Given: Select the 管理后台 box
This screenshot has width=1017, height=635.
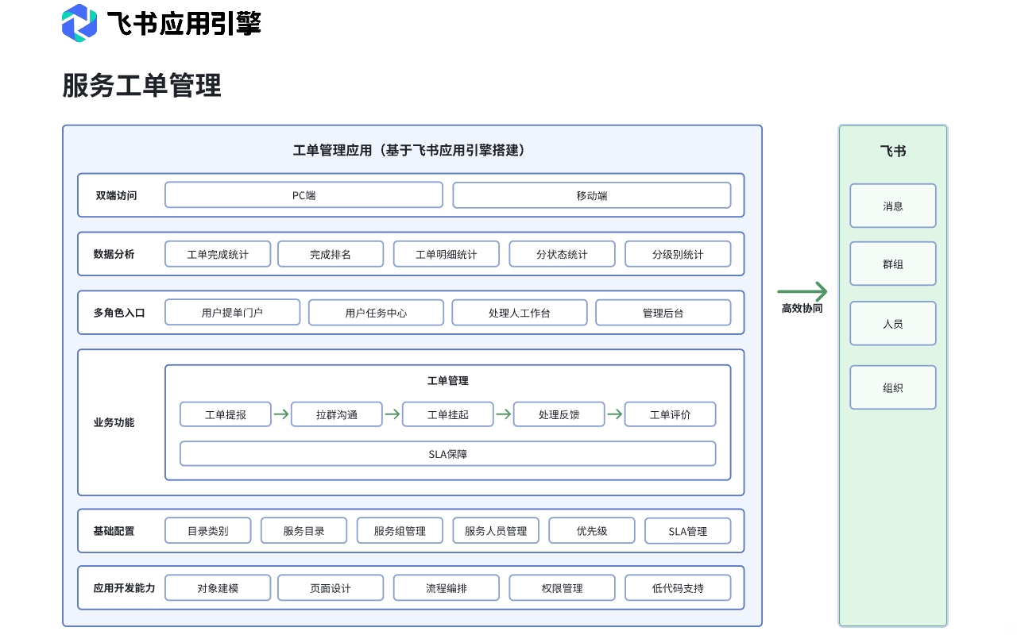Looking at the screenshot, I should [663, 313].
